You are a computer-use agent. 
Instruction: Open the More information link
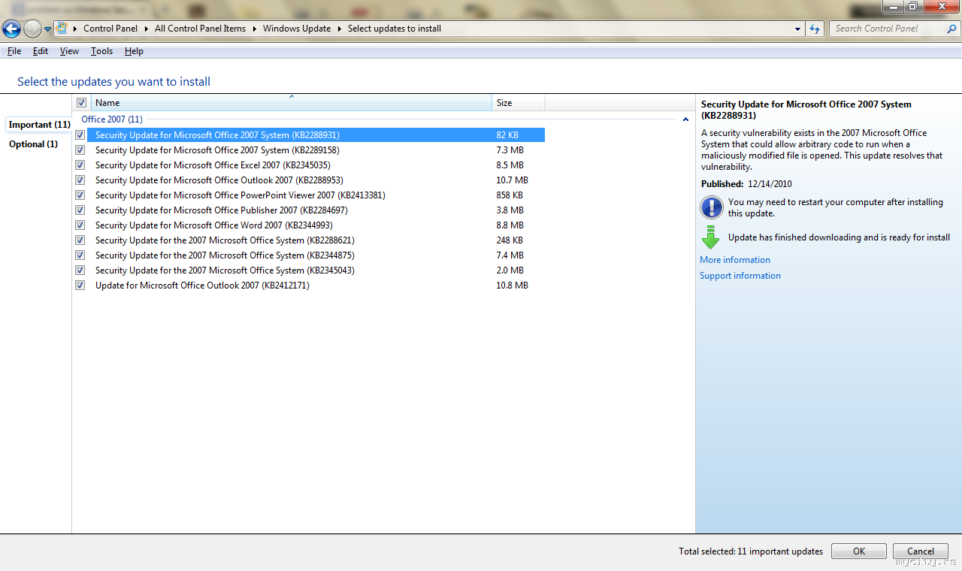coord(735,260)
